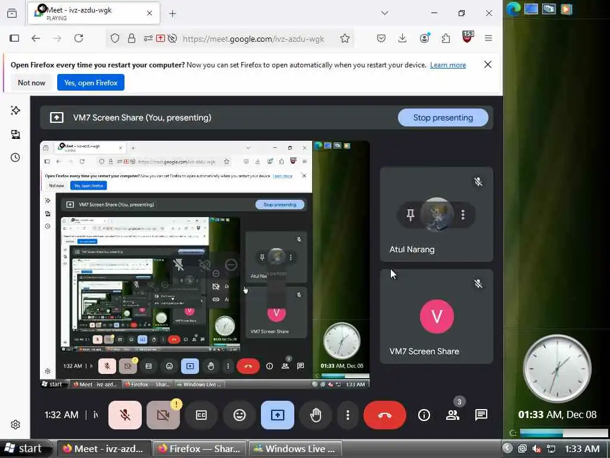Show participants people panel

(x=453, y=415)
